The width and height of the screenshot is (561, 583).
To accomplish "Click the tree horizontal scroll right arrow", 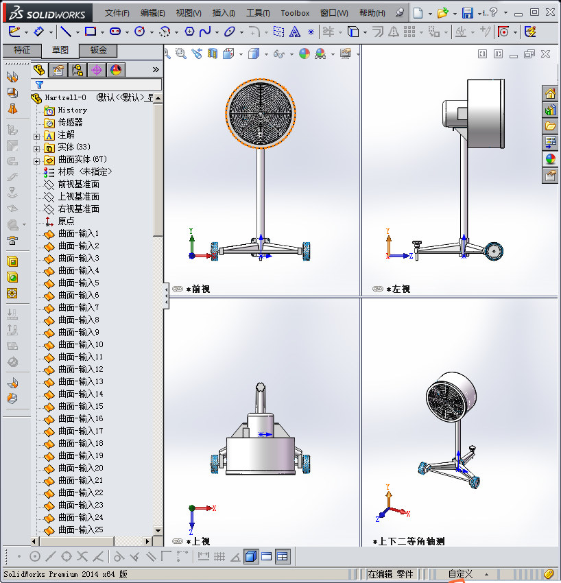I will pos(147,541).
